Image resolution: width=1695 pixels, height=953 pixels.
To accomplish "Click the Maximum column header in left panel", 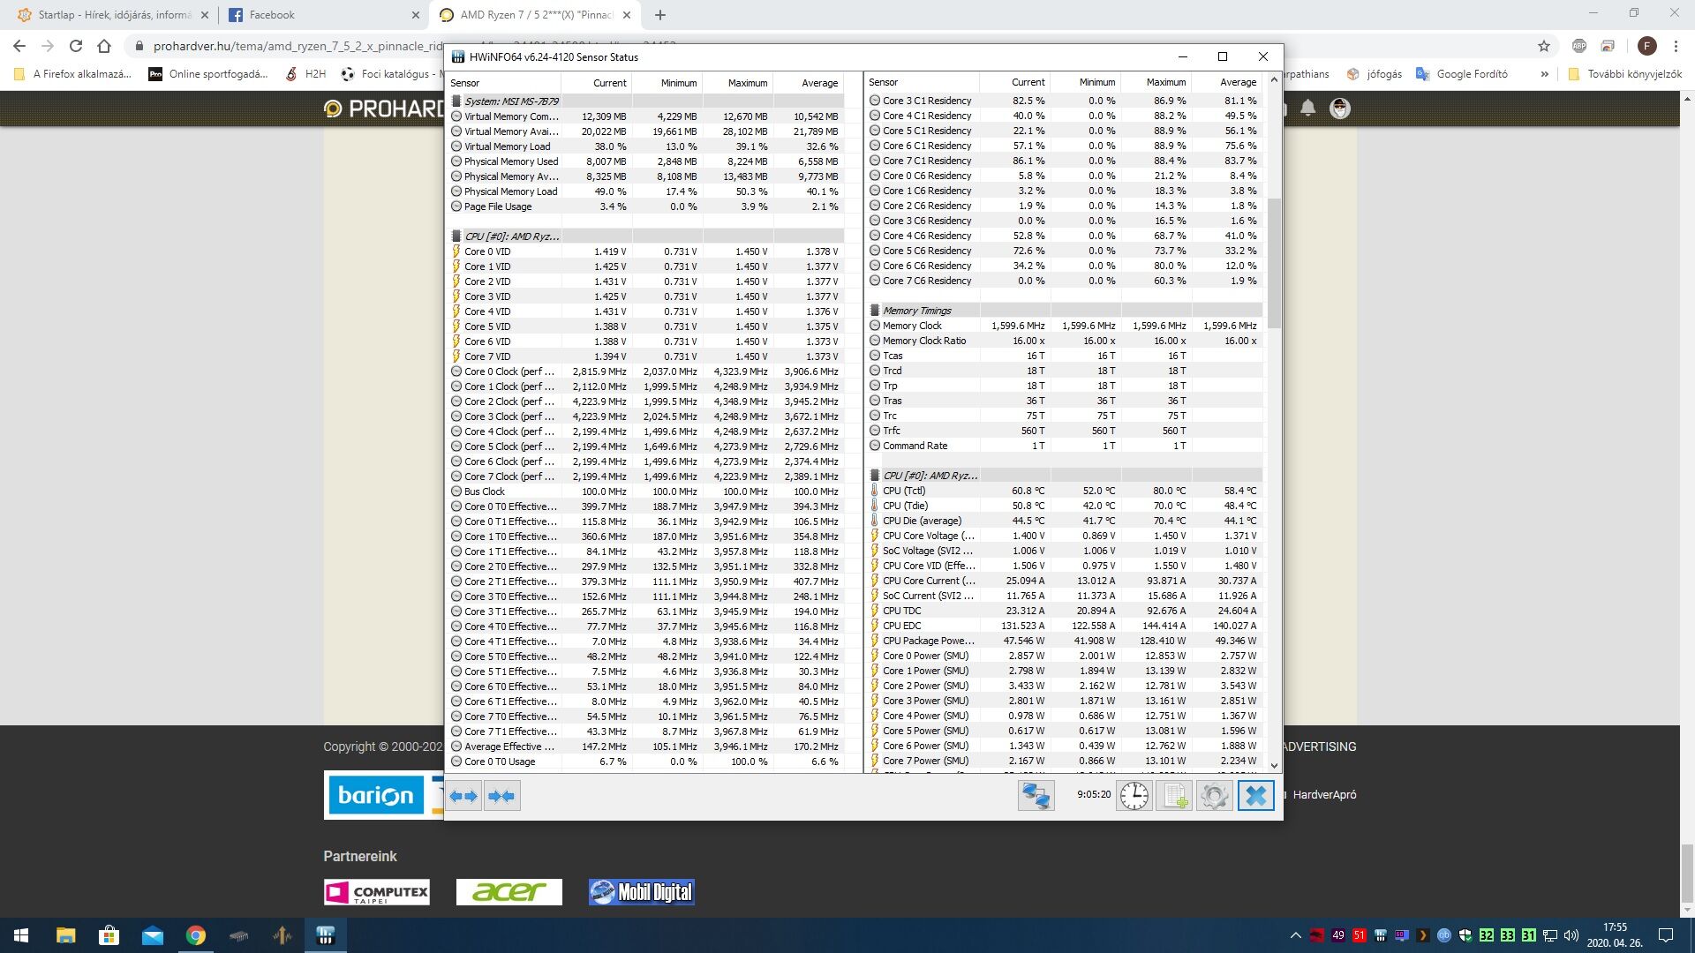I will click(x=747, y=83).
